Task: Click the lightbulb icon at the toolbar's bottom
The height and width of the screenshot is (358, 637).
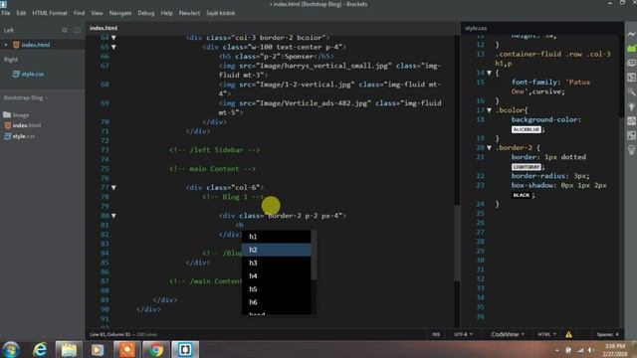Action: point(631,150)
